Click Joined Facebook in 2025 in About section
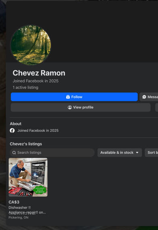158x230 pixels. (38, 131)
